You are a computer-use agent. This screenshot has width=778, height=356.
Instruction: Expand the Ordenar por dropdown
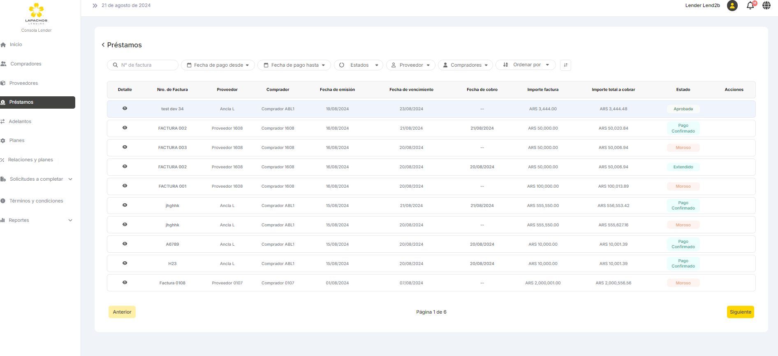[526, 65]
